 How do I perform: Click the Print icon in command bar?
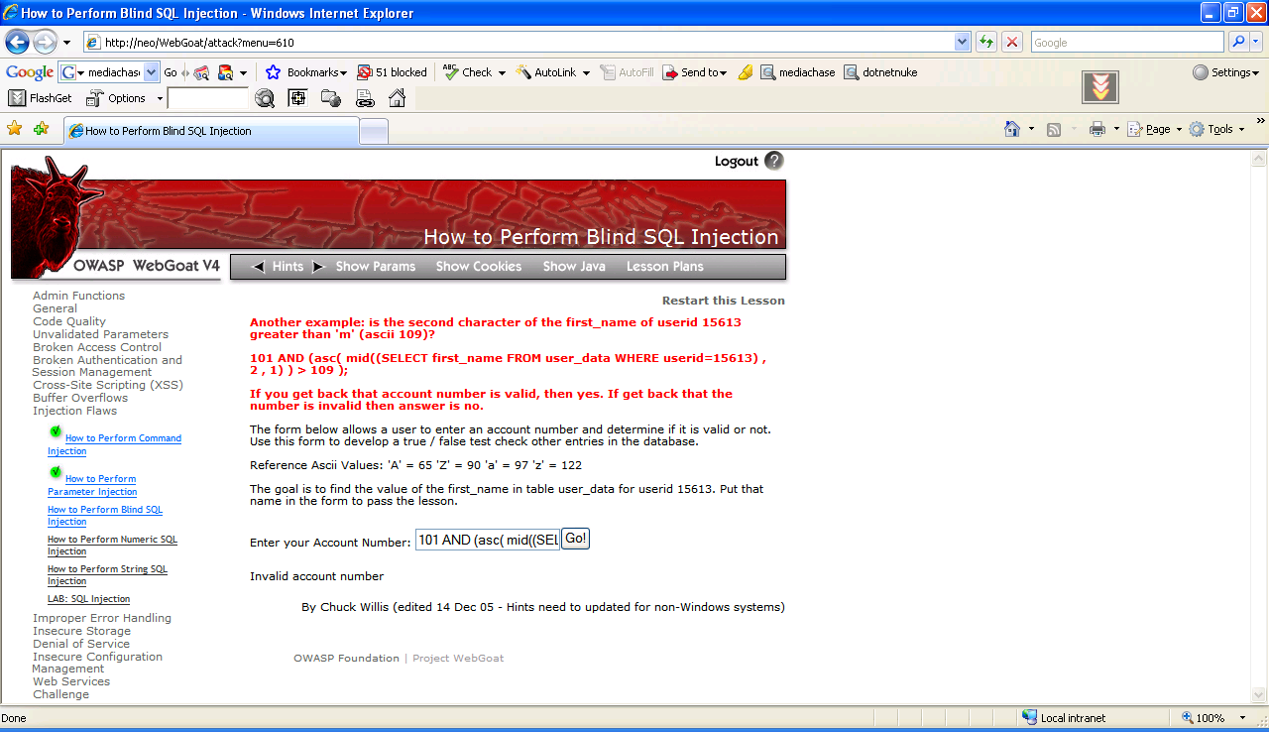point(1096,129)
